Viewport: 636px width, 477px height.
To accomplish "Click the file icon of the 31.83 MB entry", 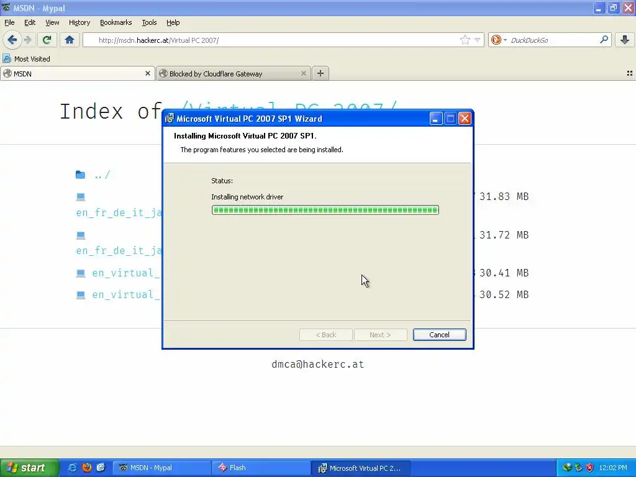I will coord(81,197).
